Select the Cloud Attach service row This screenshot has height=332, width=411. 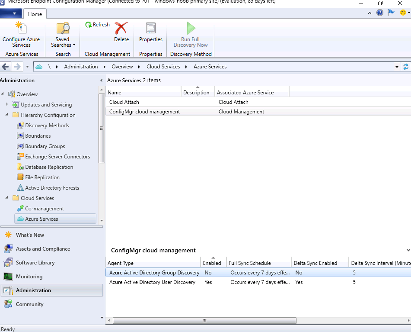258,102
